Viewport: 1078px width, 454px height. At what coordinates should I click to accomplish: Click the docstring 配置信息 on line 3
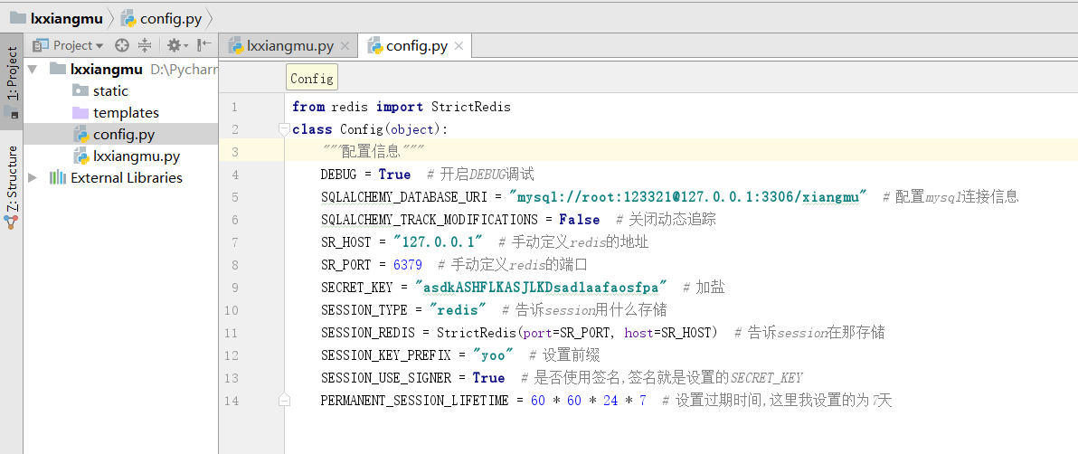pyautogui.click(x=372, y=151)
